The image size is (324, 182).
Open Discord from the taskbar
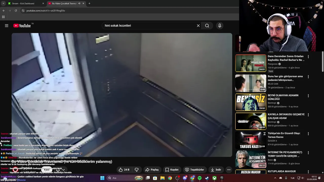(185, 178)
